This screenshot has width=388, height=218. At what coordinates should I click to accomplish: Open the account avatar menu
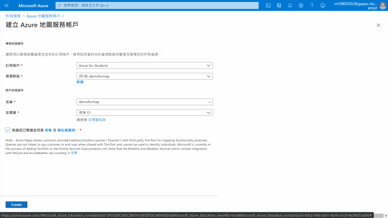click(x=383, y=5)
